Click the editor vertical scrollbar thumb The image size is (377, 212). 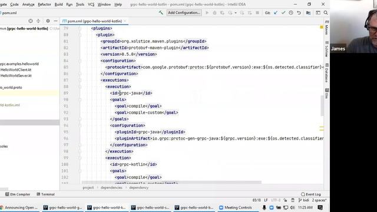click(322, 106)
